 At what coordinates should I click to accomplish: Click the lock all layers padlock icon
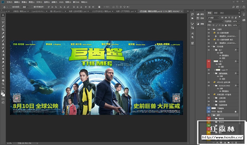point(226,25)
